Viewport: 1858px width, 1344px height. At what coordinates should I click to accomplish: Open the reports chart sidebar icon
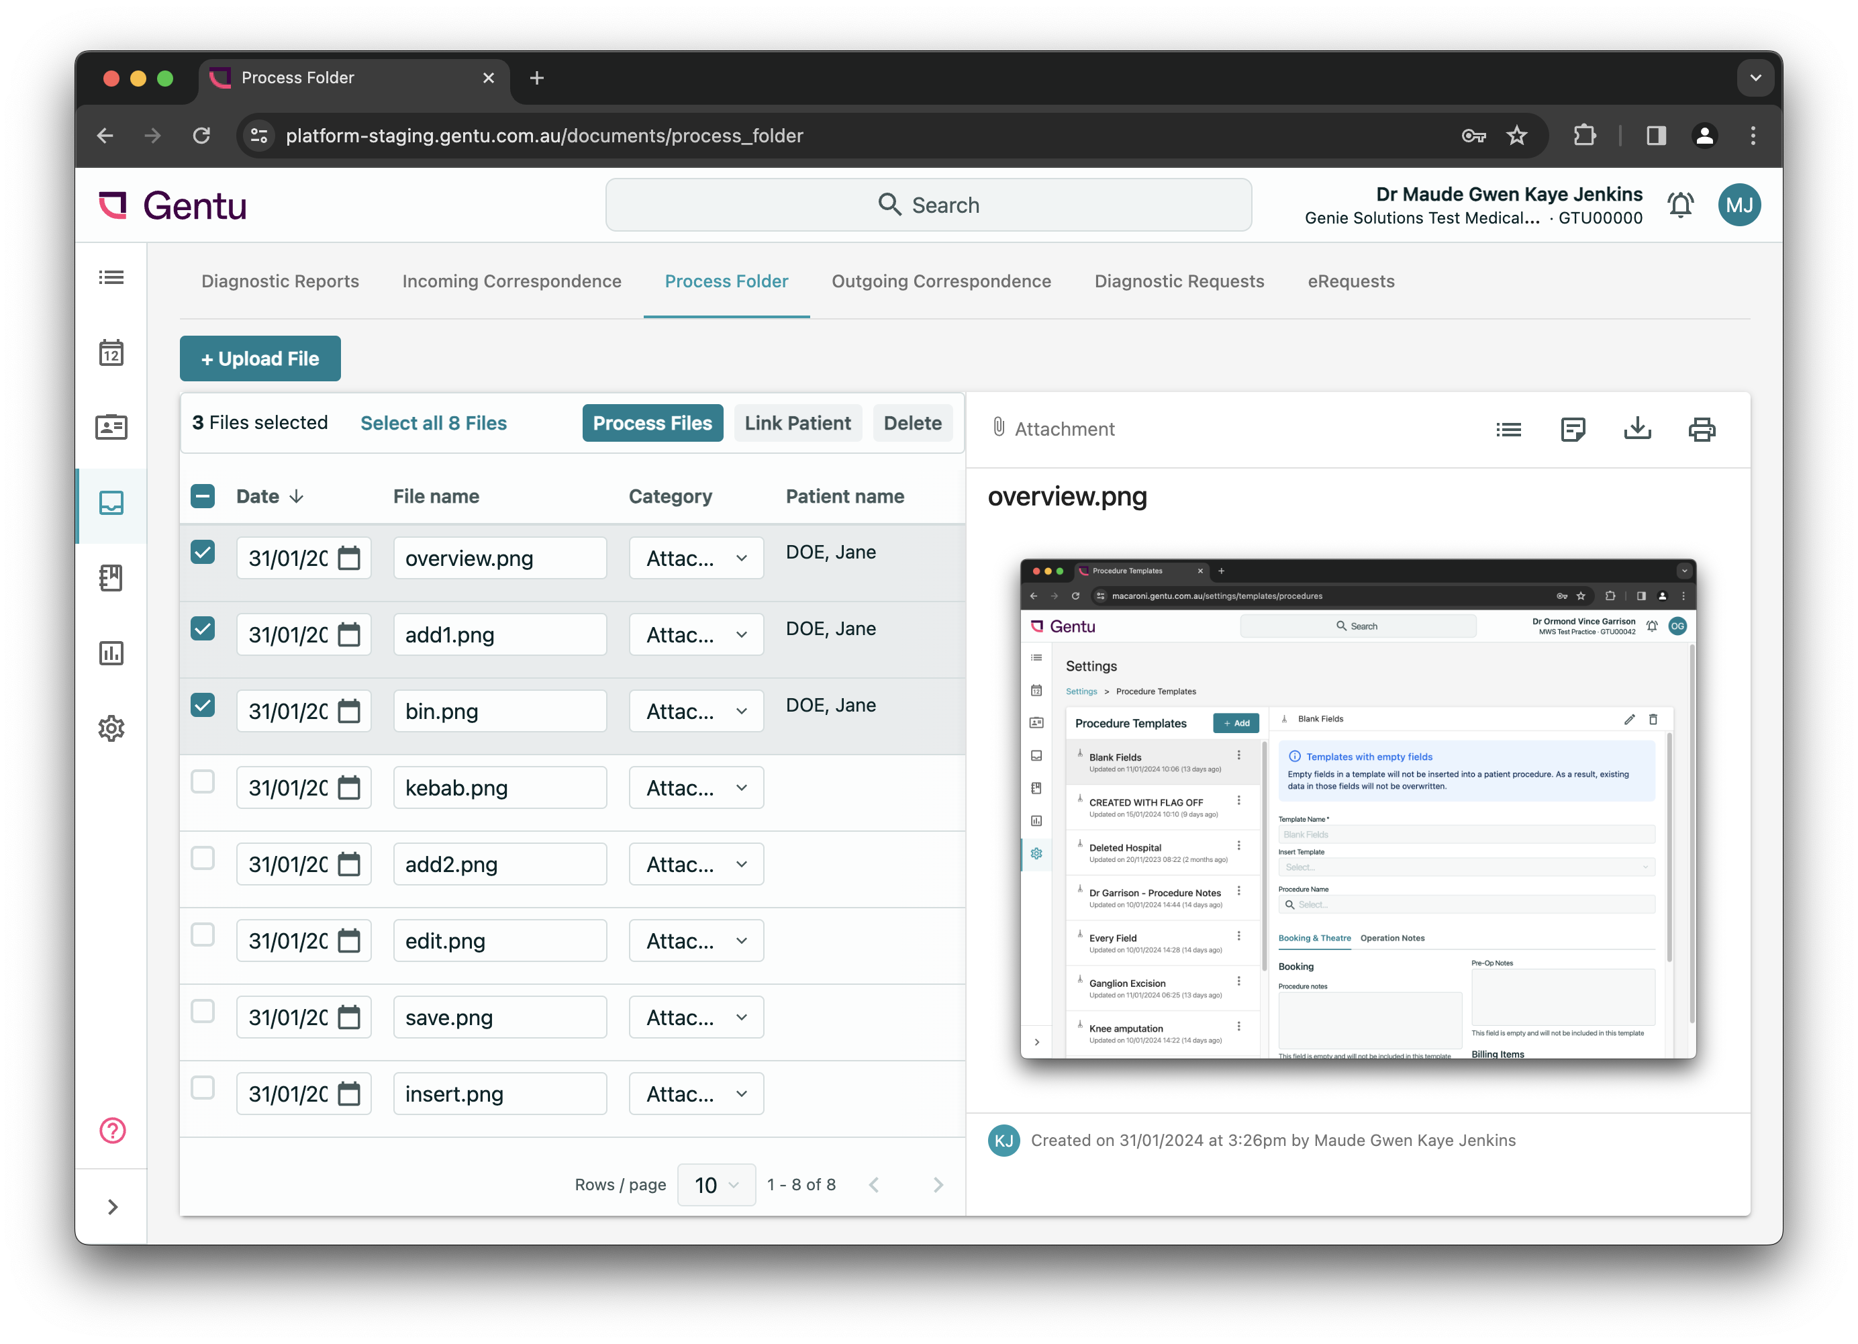pos(111,653)
